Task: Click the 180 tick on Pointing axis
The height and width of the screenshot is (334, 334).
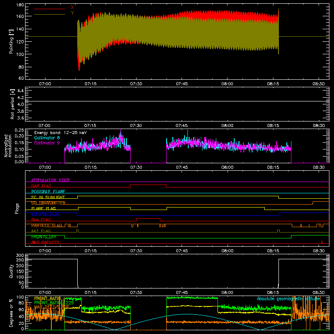Action: [x=20, y=5]
